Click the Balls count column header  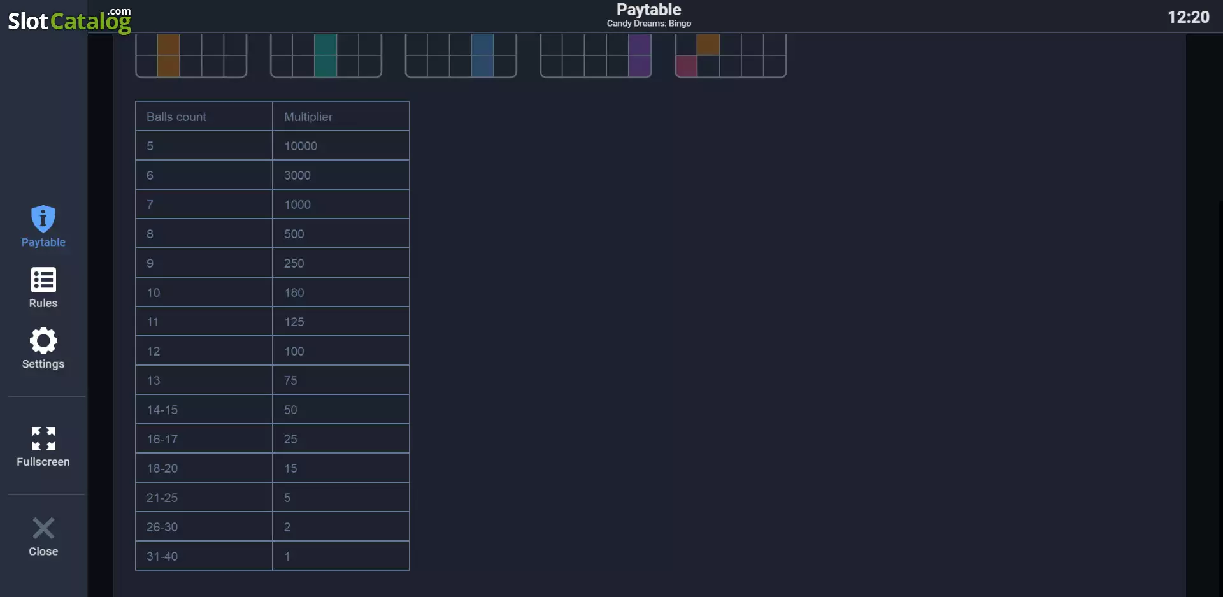pyautogui.click(x=204, y=117)
